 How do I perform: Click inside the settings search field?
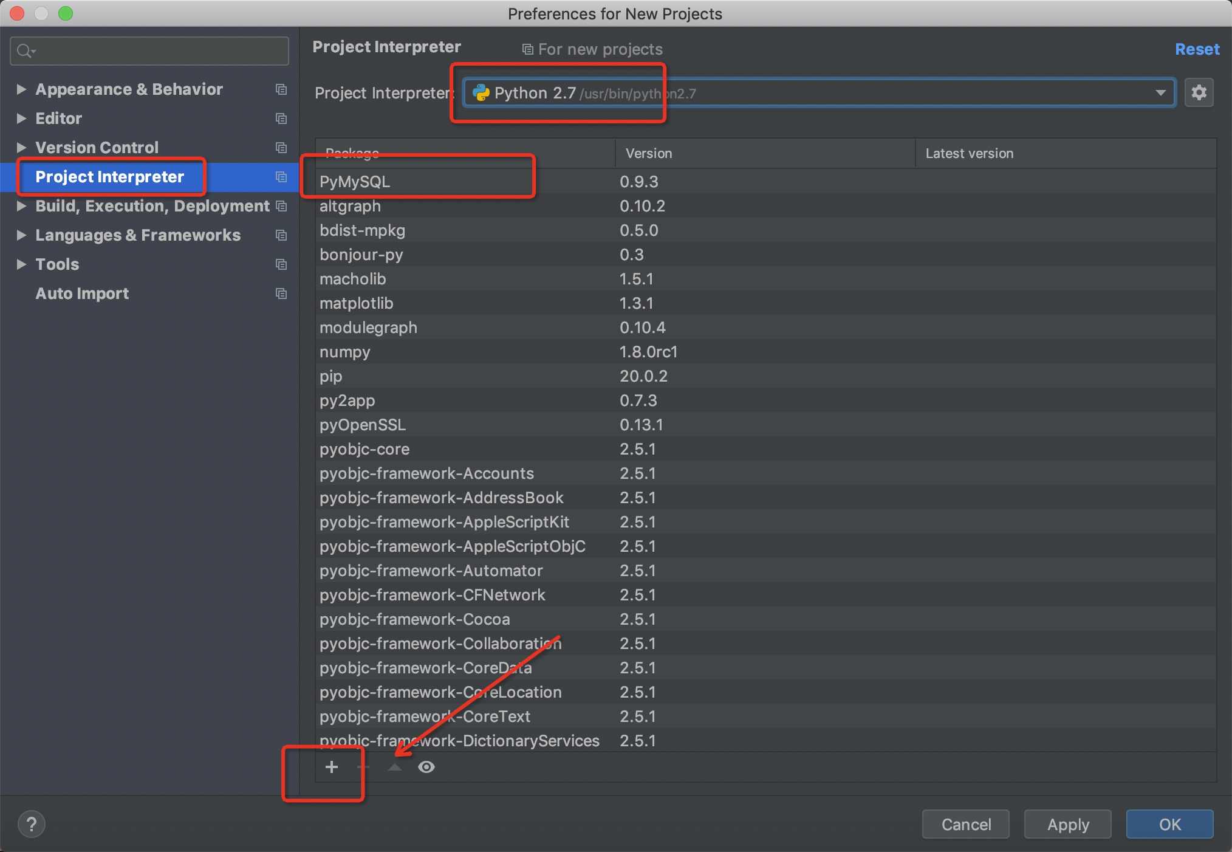pos(158,51)
